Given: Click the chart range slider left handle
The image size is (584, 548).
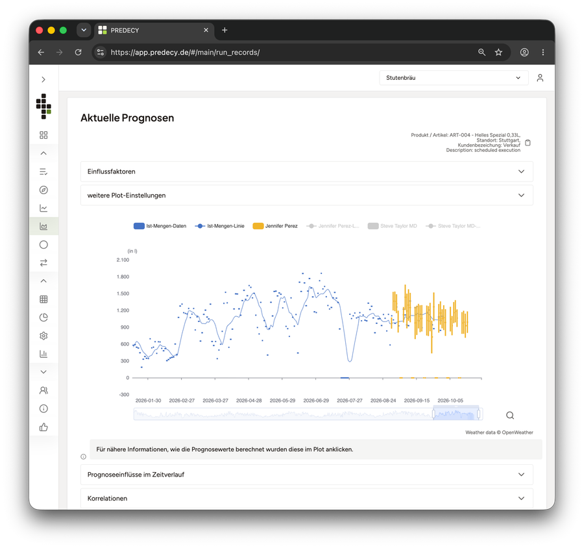Looking at the screenshot, I should [433, 414].
